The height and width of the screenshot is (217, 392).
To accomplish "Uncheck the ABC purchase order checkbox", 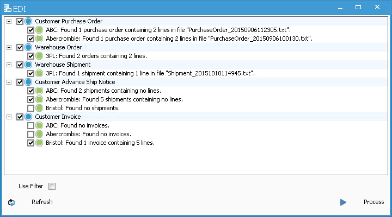I will click(30, 30).
